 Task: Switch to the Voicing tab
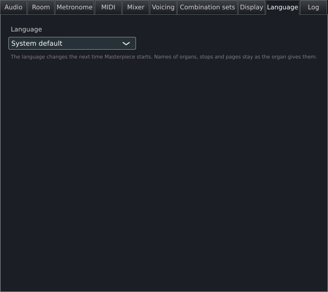[x=163, y=7]
